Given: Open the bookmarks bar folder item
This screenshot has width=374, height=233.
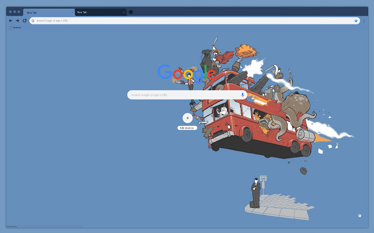Looking at the screenshot, I should coord(16,27).
